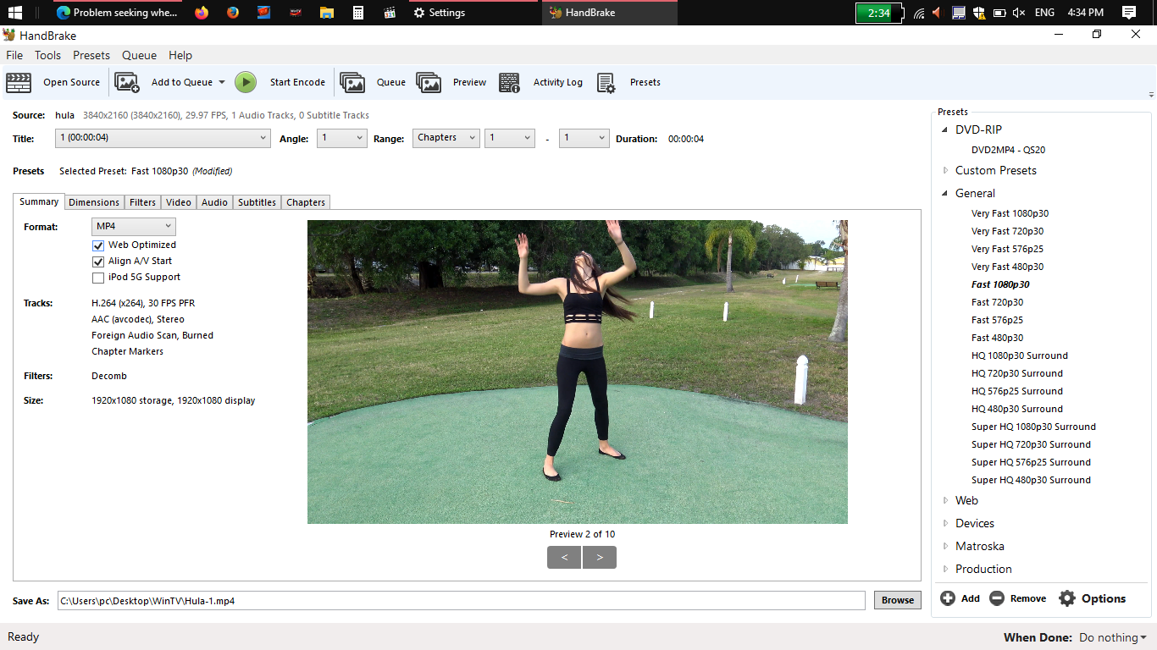
Task: Open the Help menu
Action: click(x=180, y=55)
